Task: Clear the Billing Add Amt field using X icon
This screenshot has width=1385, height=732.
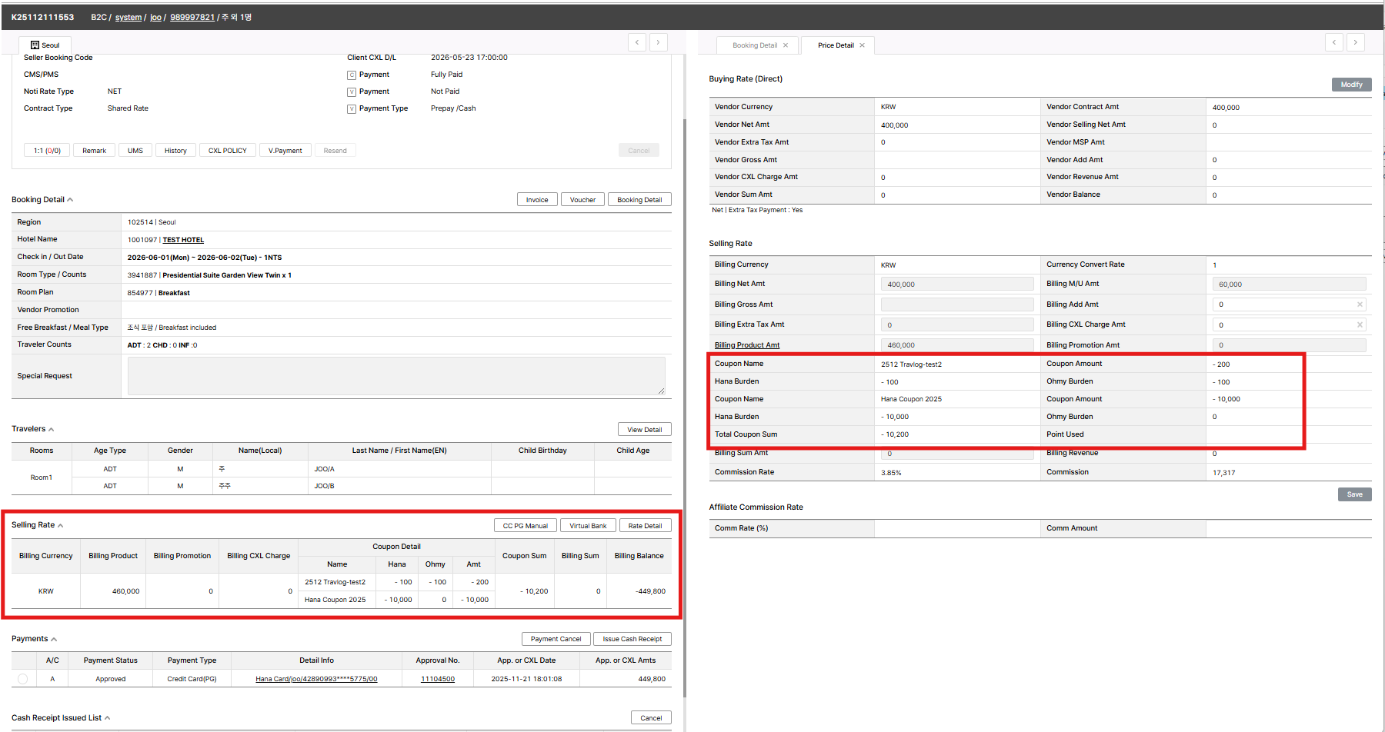Action: tap(1360, 304)
